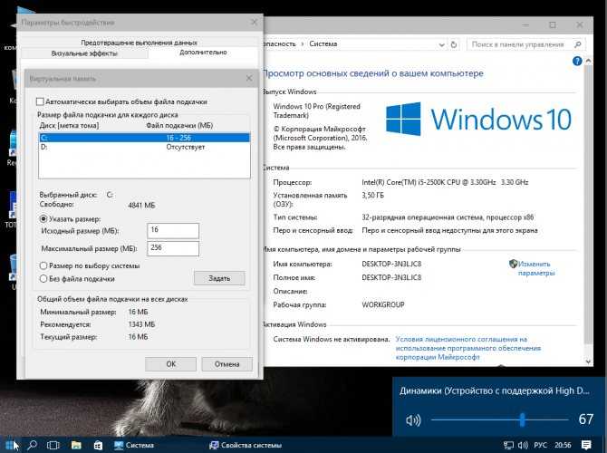Click the WORKGROUP value text
This screenshot has width=607, height=453.
(383, 304)
